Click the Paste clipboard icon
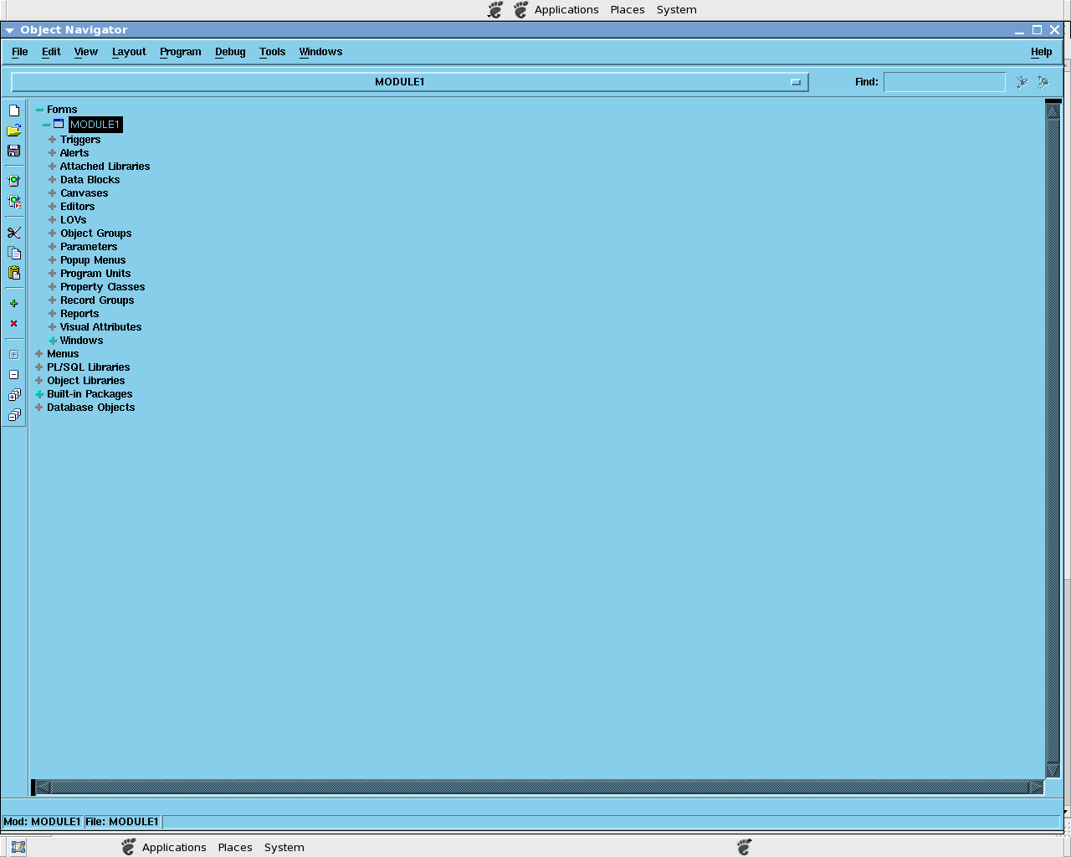 [13, 273]
